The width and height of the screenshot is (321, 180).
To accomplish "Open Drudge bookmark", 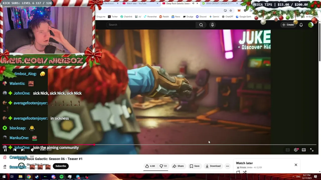I will click(188, 17).
